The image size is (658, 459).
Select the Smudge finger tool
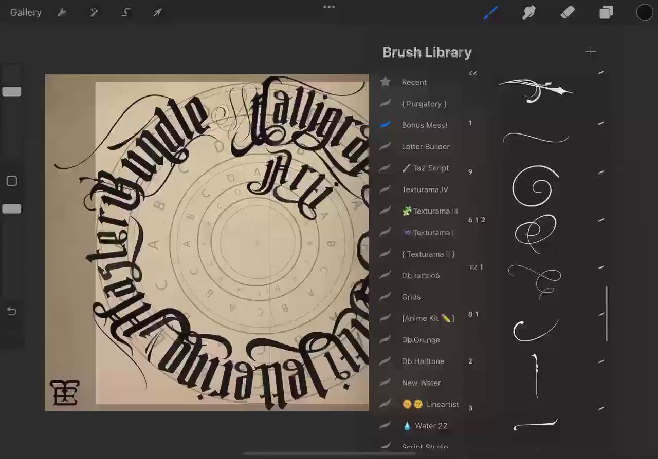coord(529,12)
